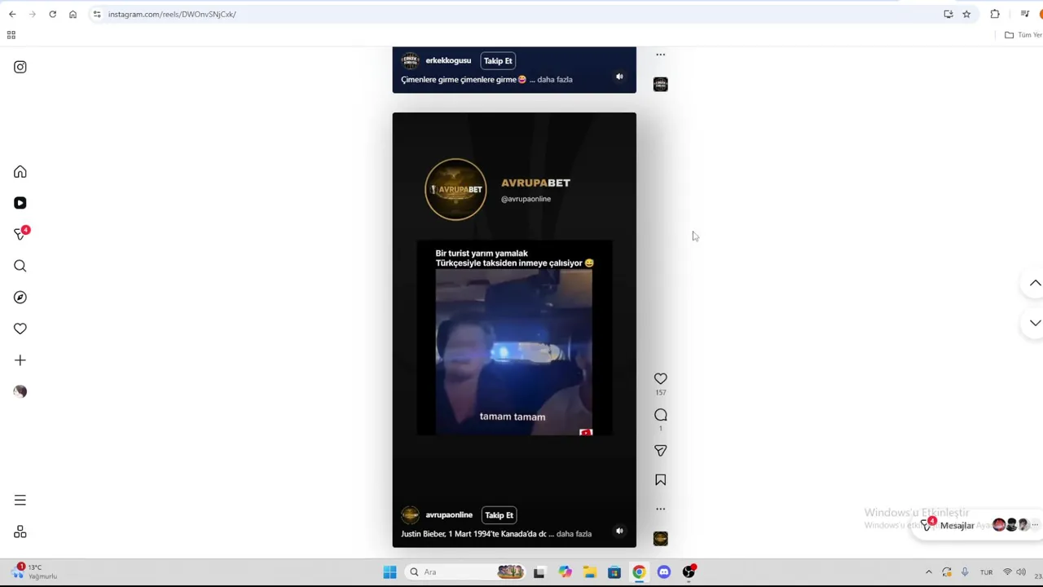The width and height of the screenshot is (1043, 587).
Task: Go to Home feed in sidebar
Action: coord(20,172)
